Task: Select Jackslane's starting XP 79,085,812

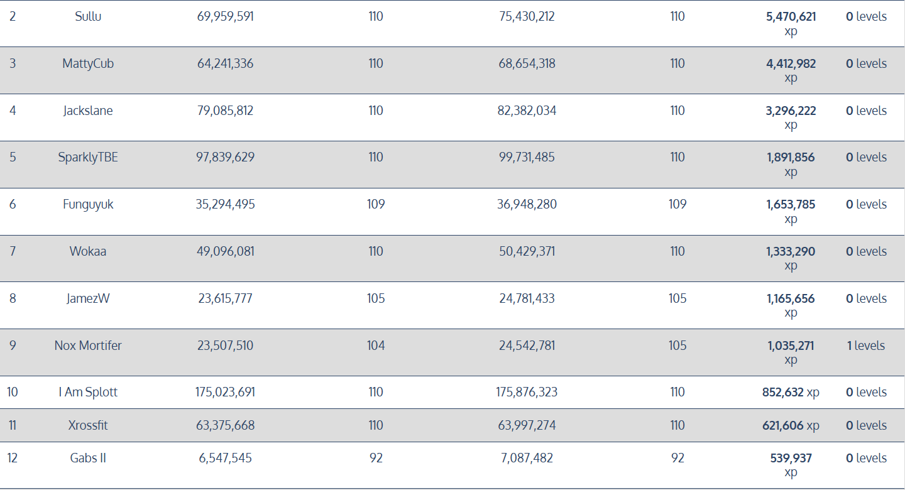Action: (x=225, y=111)
